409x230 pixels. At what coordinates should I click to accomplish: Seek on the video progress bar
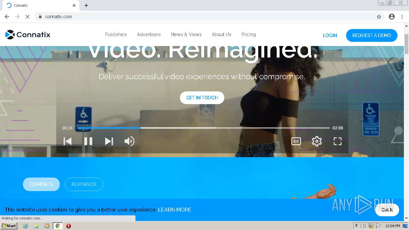[x=203, y=128]
